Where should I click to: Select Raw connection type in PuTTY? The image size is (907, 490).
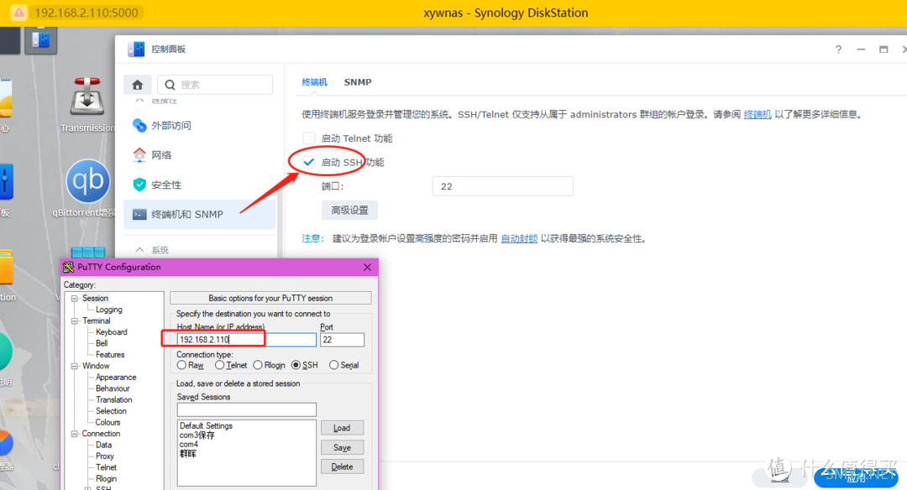tap(181, 365)
